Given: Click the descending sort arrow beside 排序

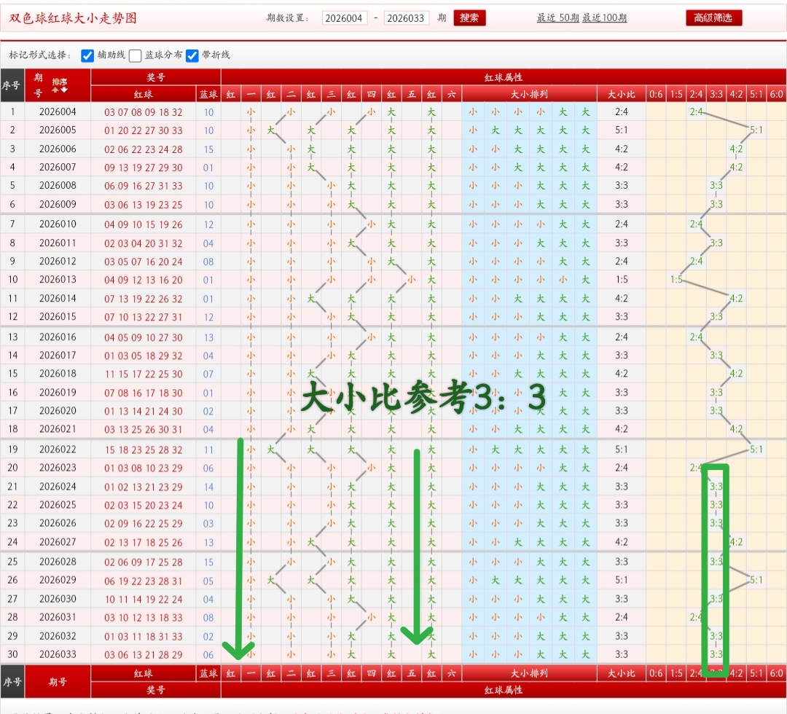Looking at the screenshot, I should 64,90.
